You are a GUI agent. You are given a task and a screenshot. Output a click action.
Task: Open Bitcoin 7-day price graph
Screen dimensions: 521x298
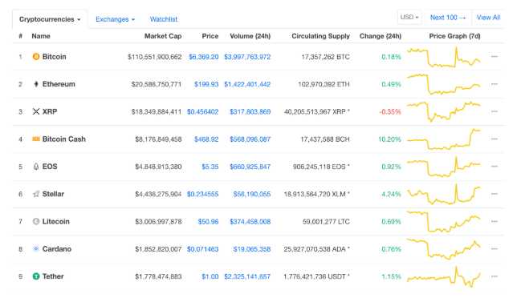(444, 57)
